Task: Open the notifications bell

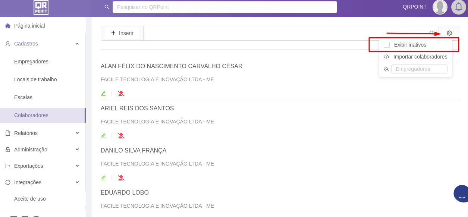Action: [x=458, y=7]
